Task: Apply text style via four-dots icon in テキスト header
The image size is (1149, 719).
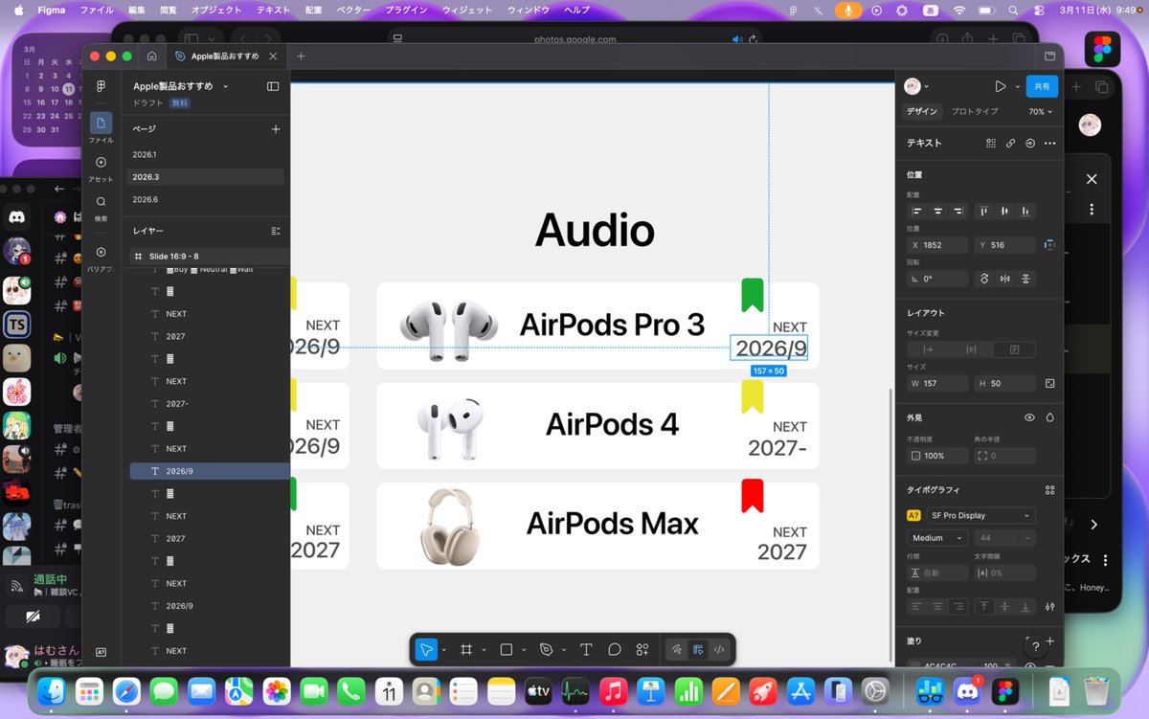Action: [x=991, y=143]
